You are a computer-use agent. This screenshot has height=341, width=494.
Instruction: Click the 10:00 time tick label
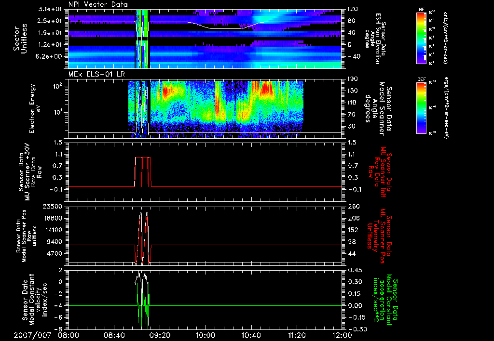[206, 335]
